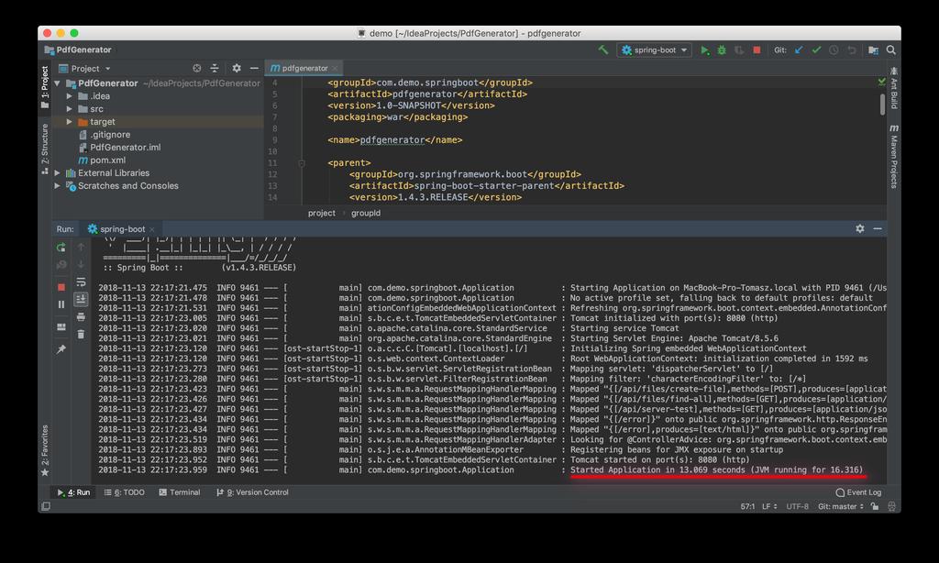Open the 2: Structure side tab
This screenshot has width=939, height=563.
point(45,149)
